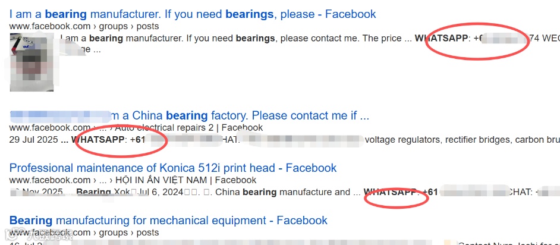Screen dimensions: 560x245
Task: Click WHATSAPP in the Konica result snippet
Action: click(x=390, y=192)
